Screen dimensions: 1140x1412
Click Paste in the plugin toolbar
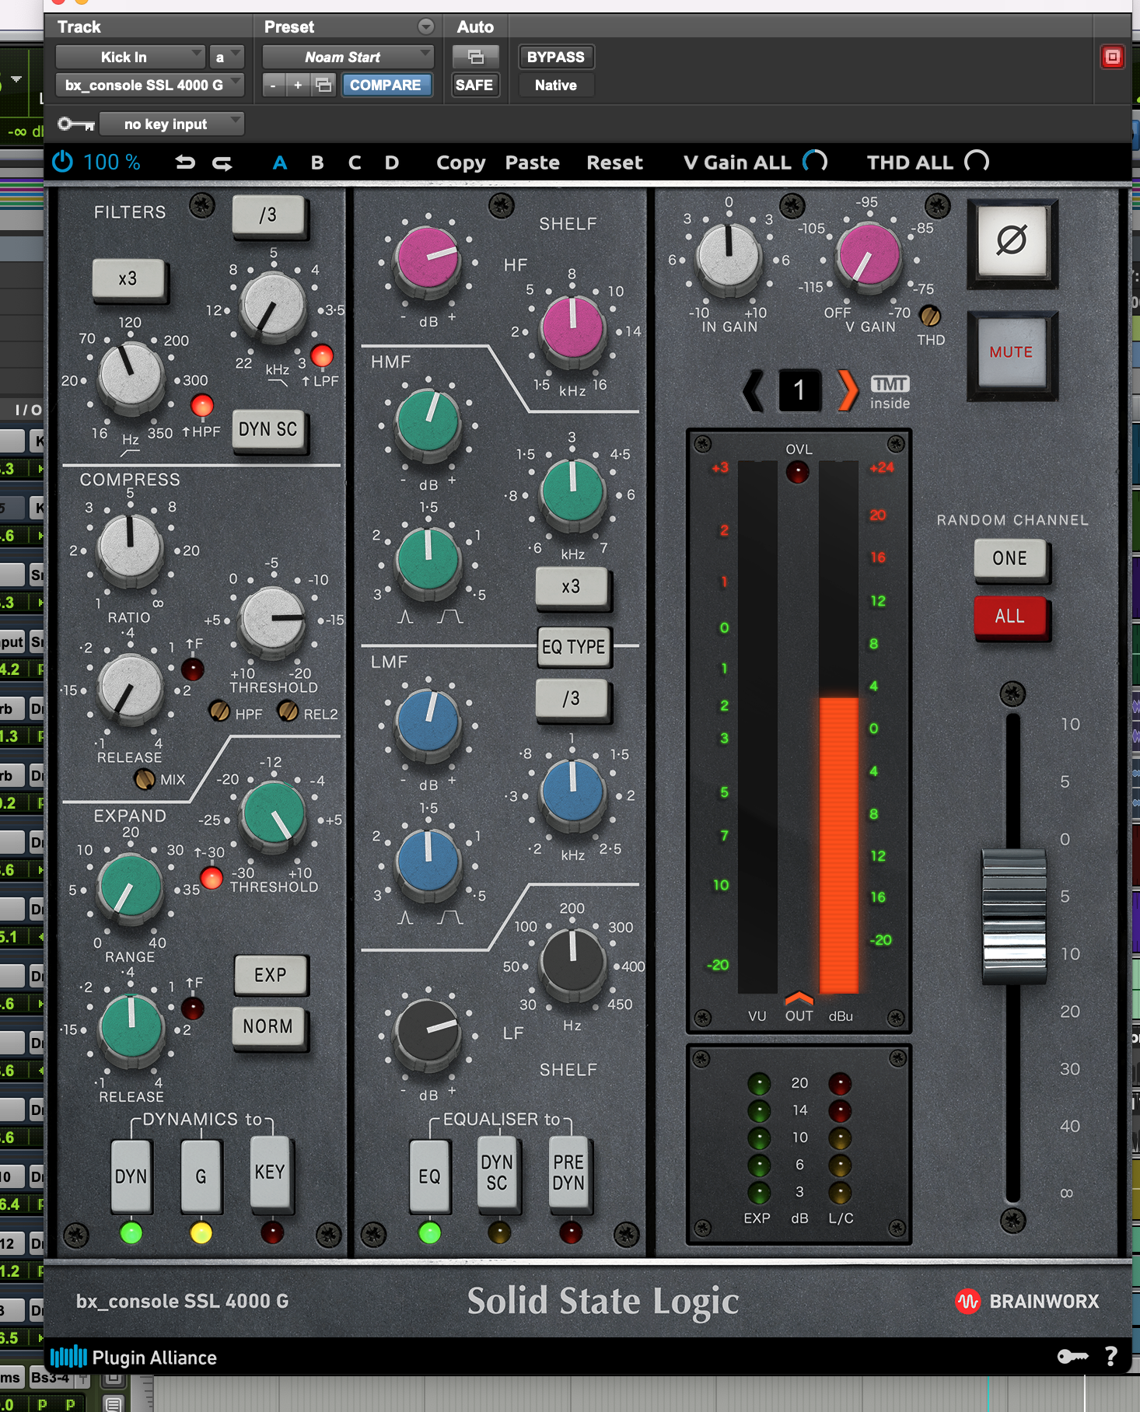(533, 163)
